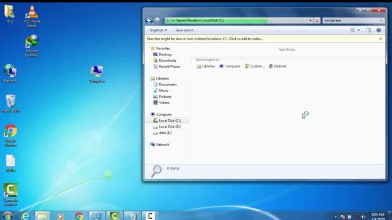
Task: Stop the search with the red X button
Action: pyautogui.click(x=317, y=21)
